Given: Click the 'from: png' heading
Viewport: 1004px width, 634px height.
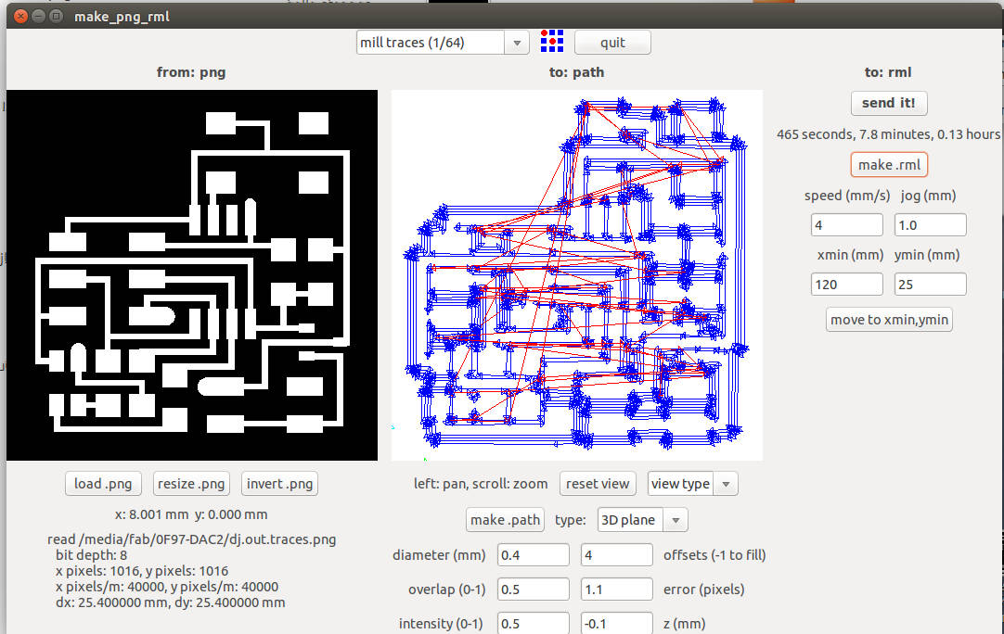Looking at the screenshot, I should point(191,72).
